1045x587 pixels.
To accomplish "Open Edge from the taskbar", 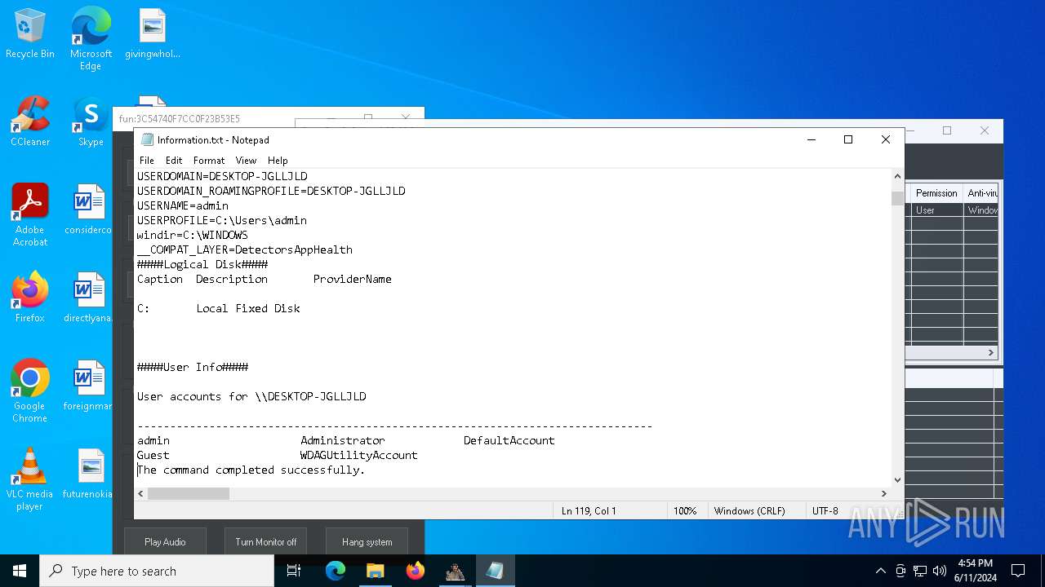I will click(x=336, y=571).
